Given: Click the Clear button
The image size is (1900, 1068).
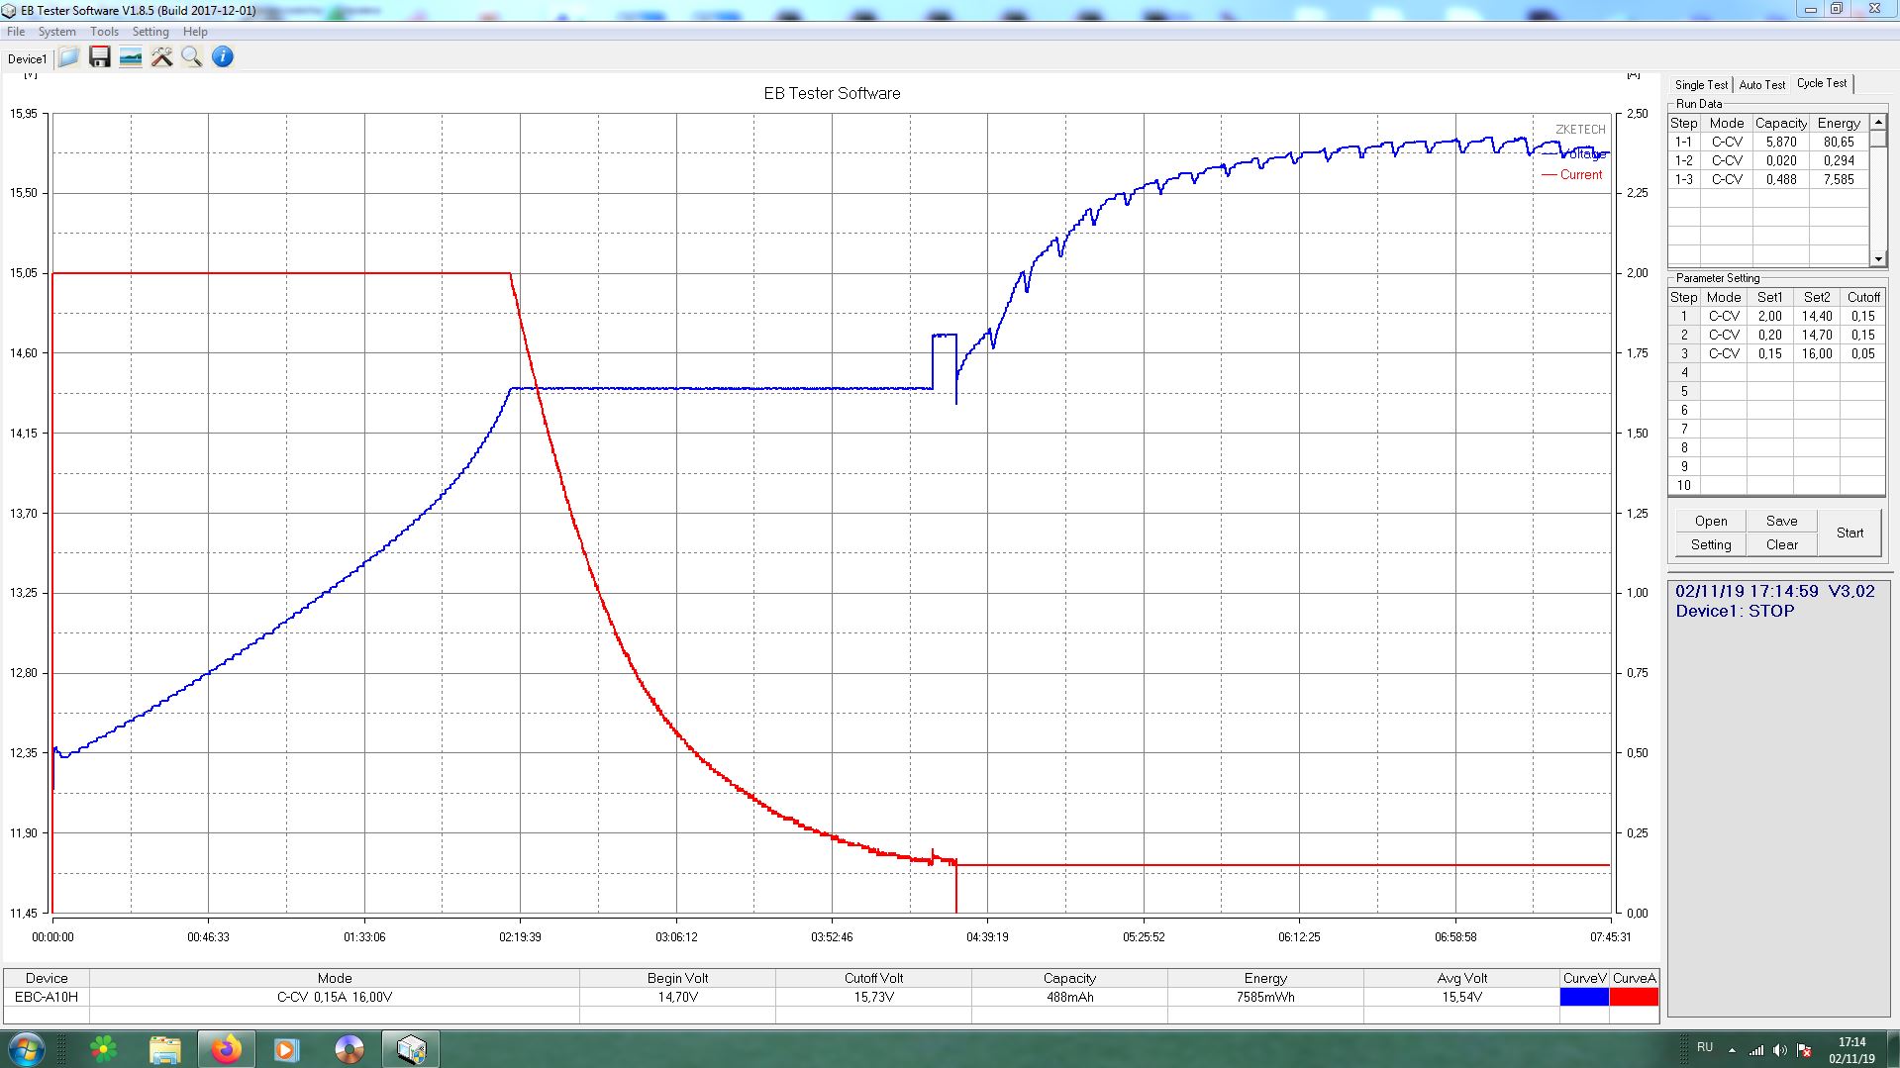Looking at the screenshot, I should pos(1781,544).
